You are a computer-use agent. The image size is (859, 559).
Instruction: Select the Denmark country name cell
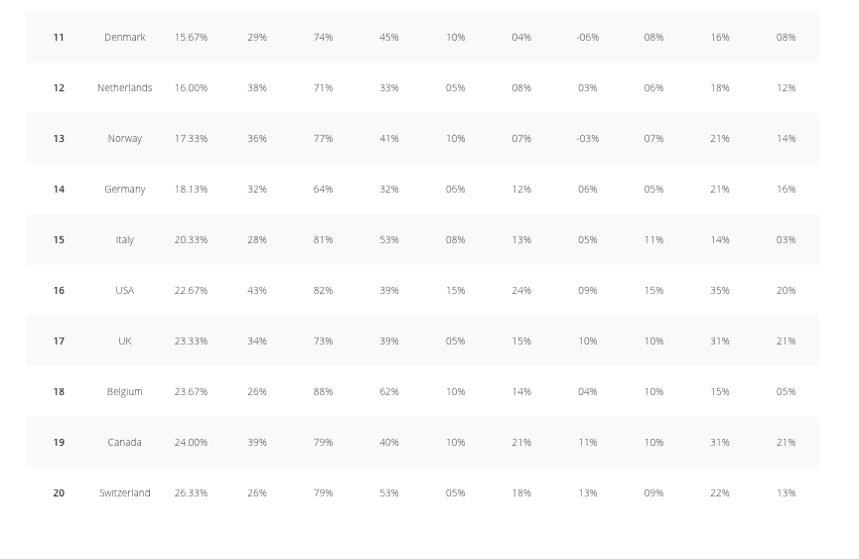point(124,37)
